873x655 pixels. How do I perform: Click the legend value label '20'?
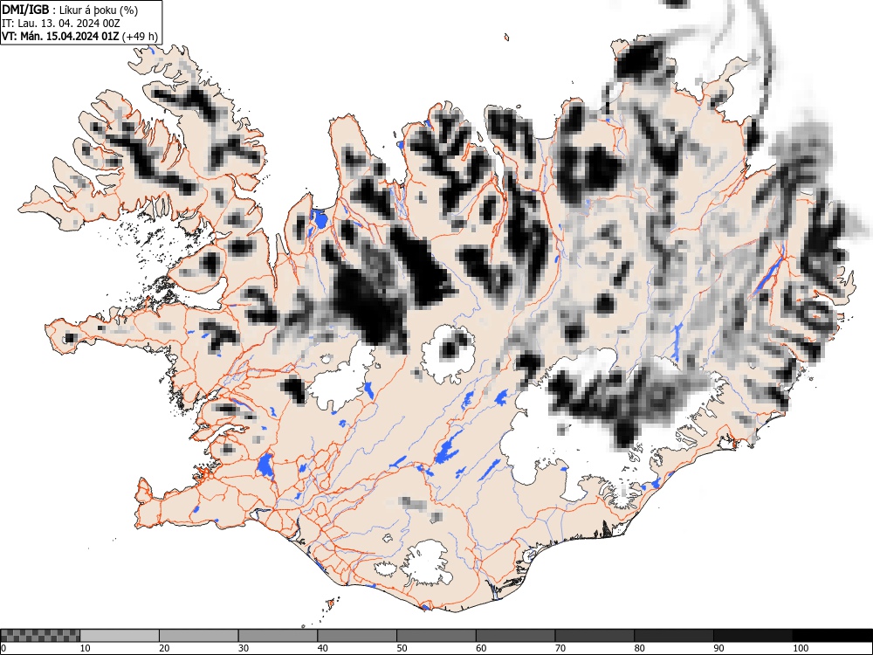pyautogui.click(x=164, y=648)
